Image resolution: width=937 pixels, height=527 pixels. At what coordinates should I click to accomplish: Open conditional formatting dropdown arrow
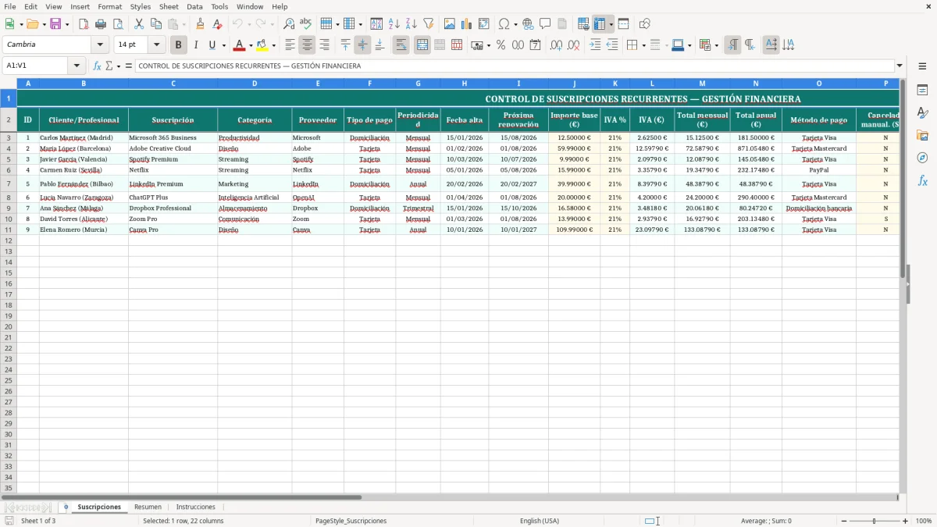pyautogui.click(x=716, y=45)
